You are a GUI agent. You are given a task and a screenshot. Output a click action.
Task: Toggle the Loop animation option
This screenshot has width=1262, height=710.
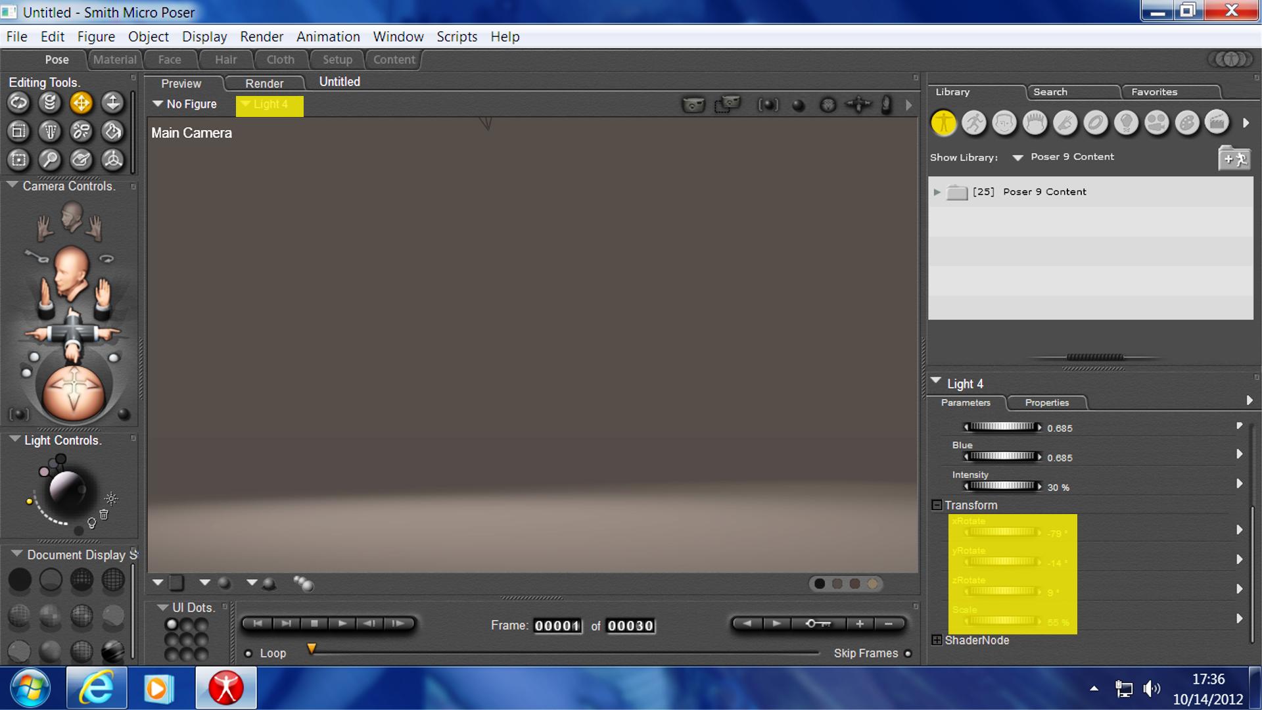(248, 653)
